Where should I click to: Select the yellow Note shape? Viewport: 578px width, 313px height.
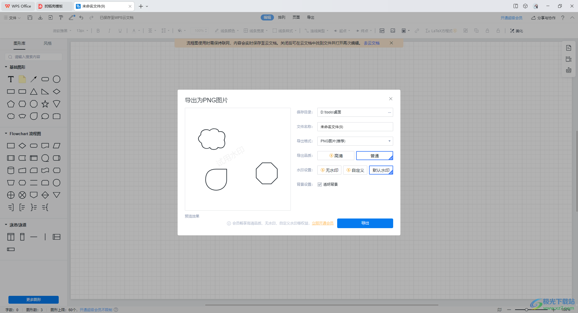tap(22, 79)
